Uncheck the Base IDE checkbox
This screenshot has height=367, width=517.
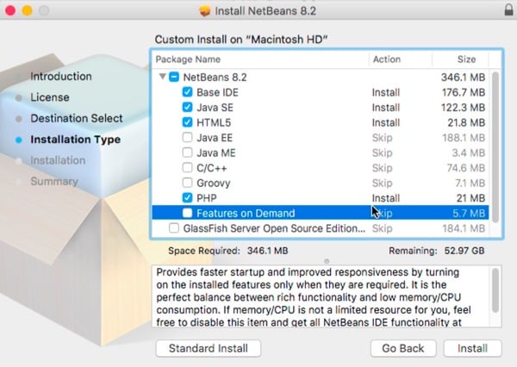(187, 92)
